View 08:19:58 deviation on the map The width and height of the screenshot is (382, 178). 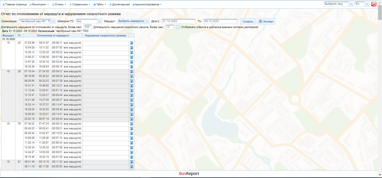[132, 76]
